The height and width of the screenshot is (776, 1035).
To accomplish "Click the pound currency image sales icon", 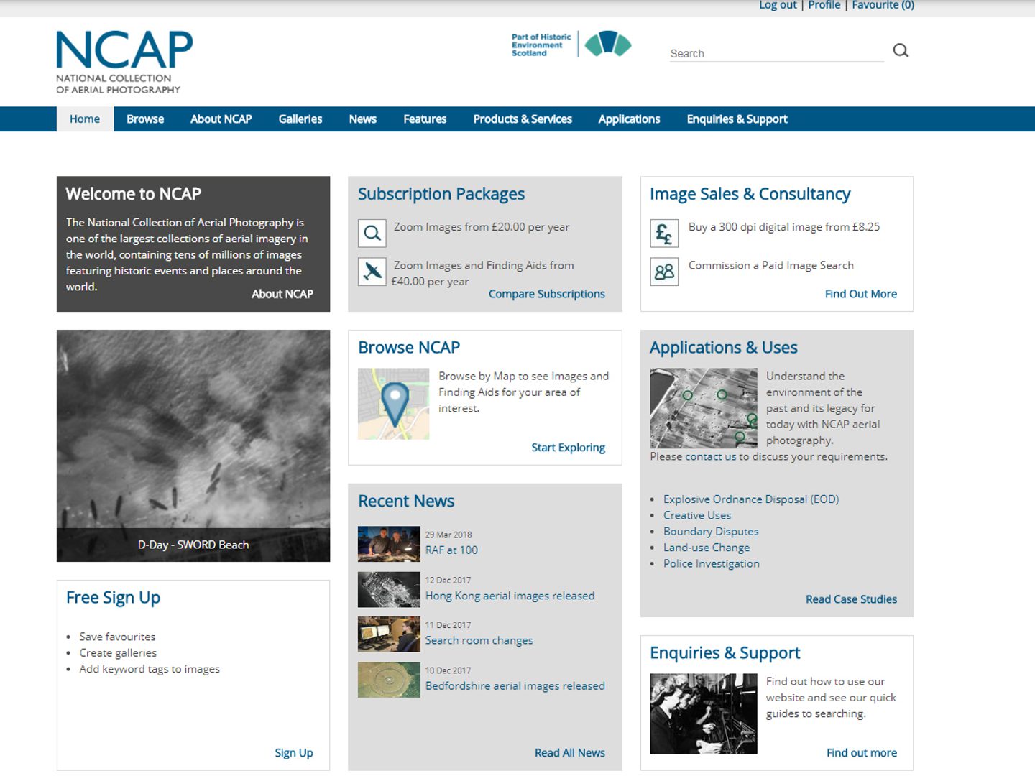I will [x=663, y=233].
